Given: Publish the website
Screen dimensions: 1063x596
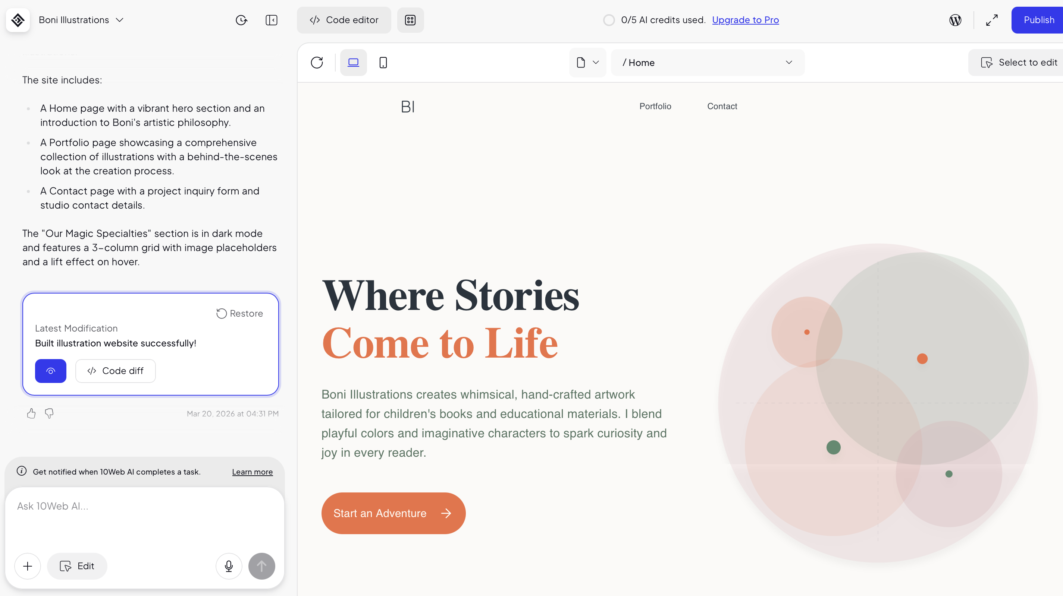Looking at the screenshot, I should [x=1039, y=20].
